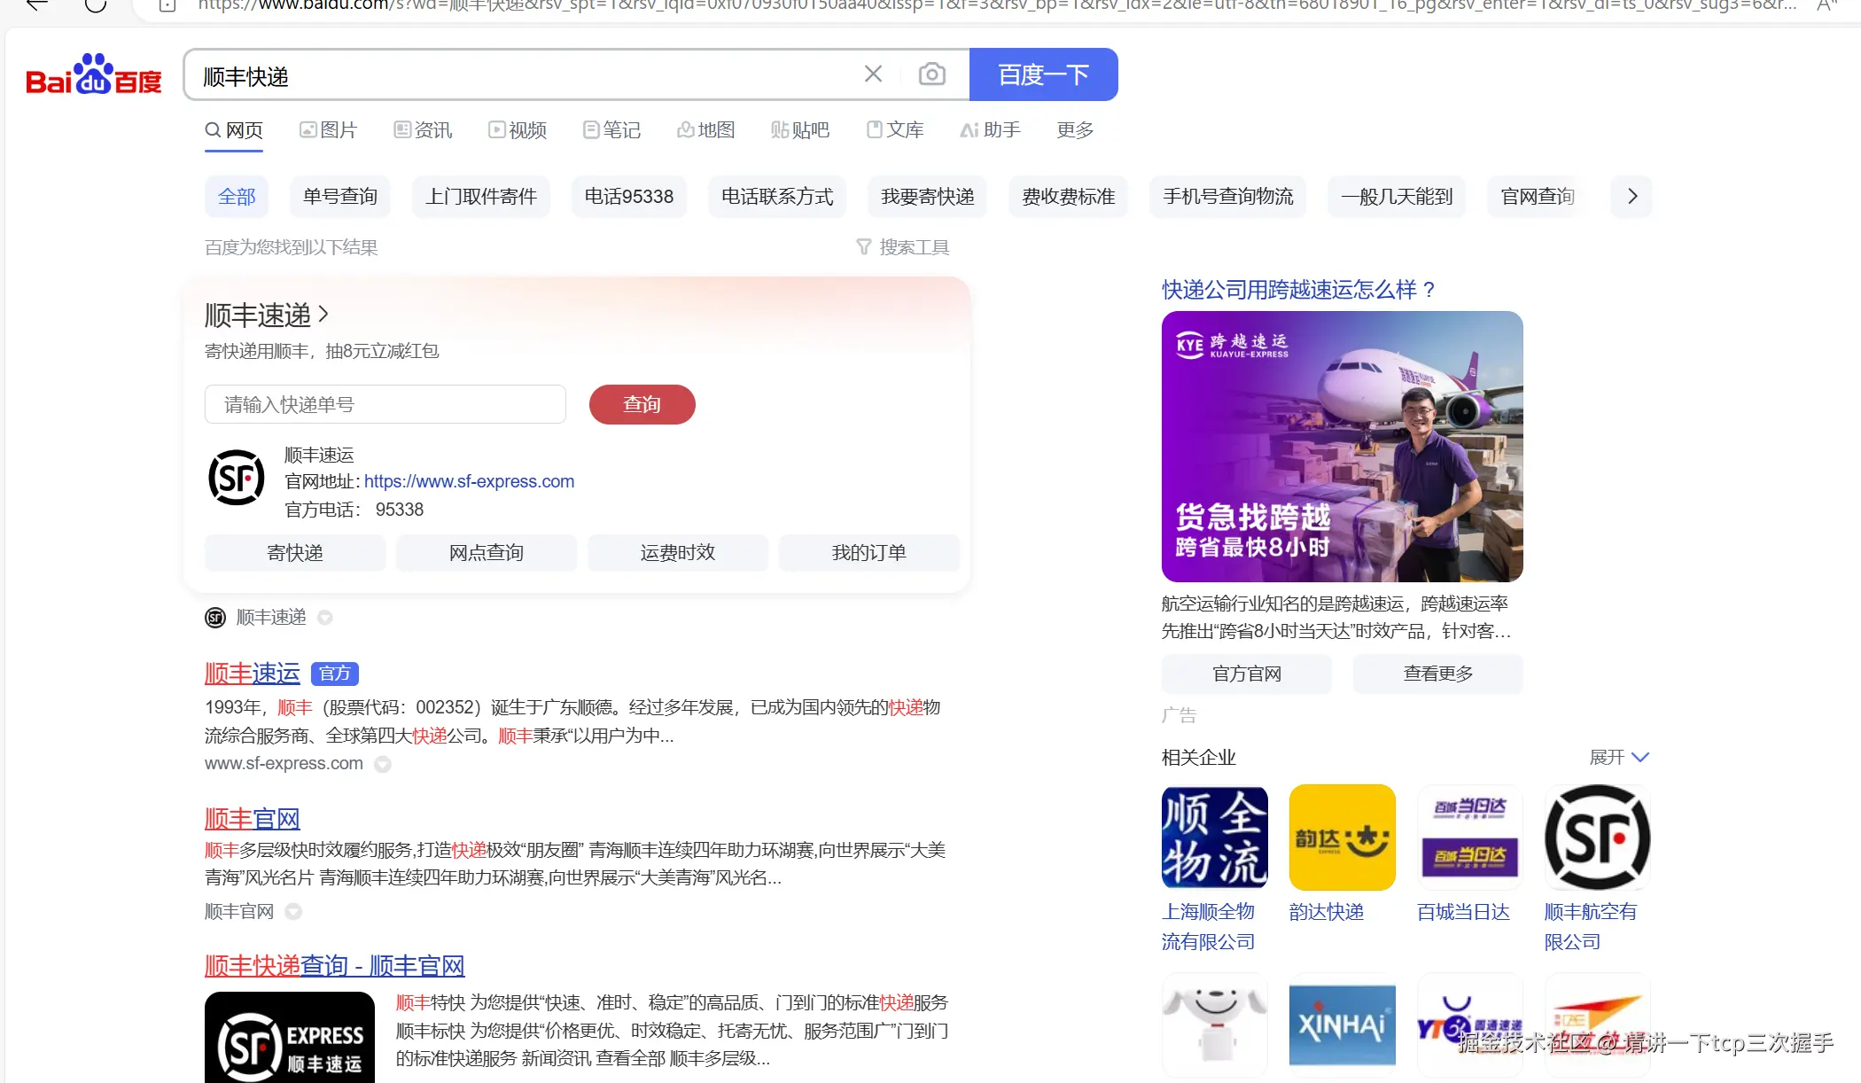Viewport: 1861px width, 1083px height.
Task: Open the dropdown arrow beside www.sf-express.com
Action: [x=383, y=764]
